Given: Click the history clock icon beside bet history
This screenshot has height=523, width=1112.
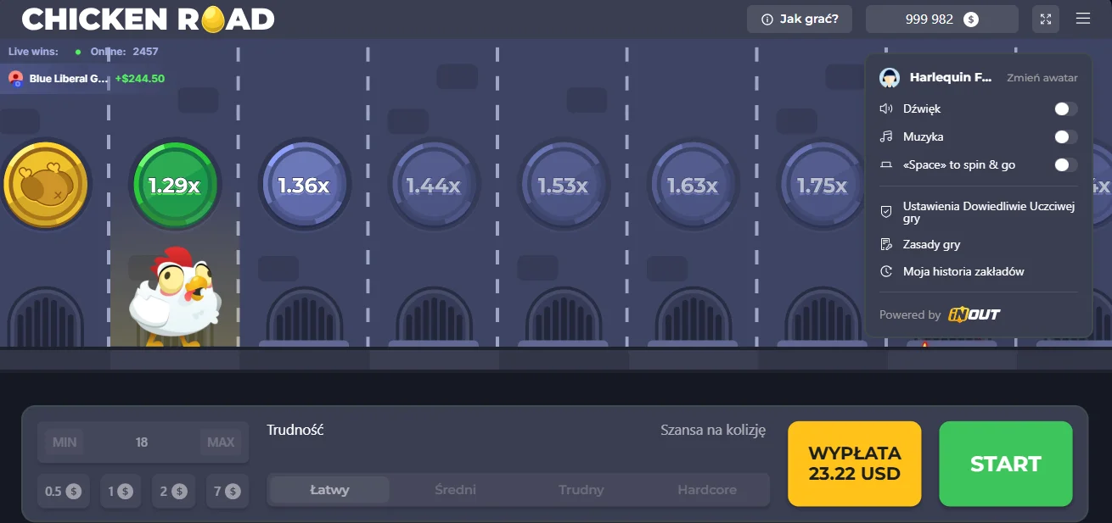Looking at the screenshot, I should pos(886,271).
